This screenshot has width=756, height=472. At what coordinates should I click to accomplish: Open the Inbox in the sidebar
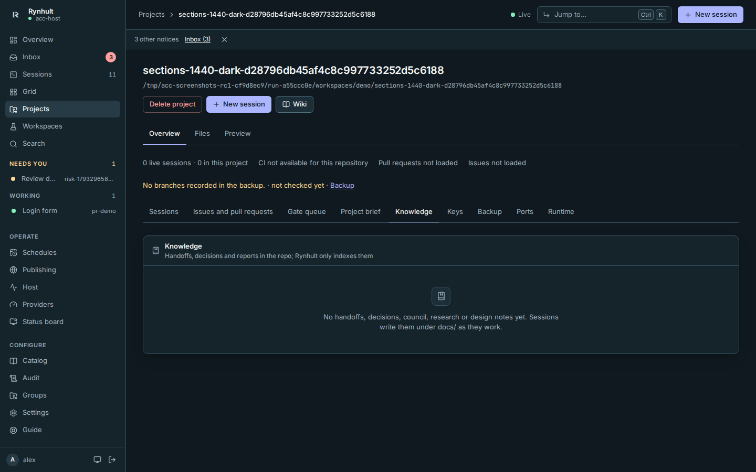(62, 57)
